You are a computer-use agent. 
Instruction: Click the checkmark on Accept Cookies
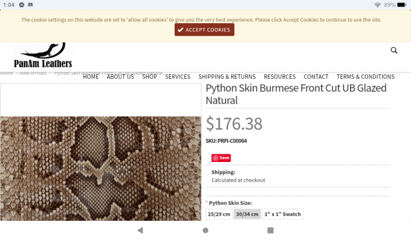click(x=180, y=30)
